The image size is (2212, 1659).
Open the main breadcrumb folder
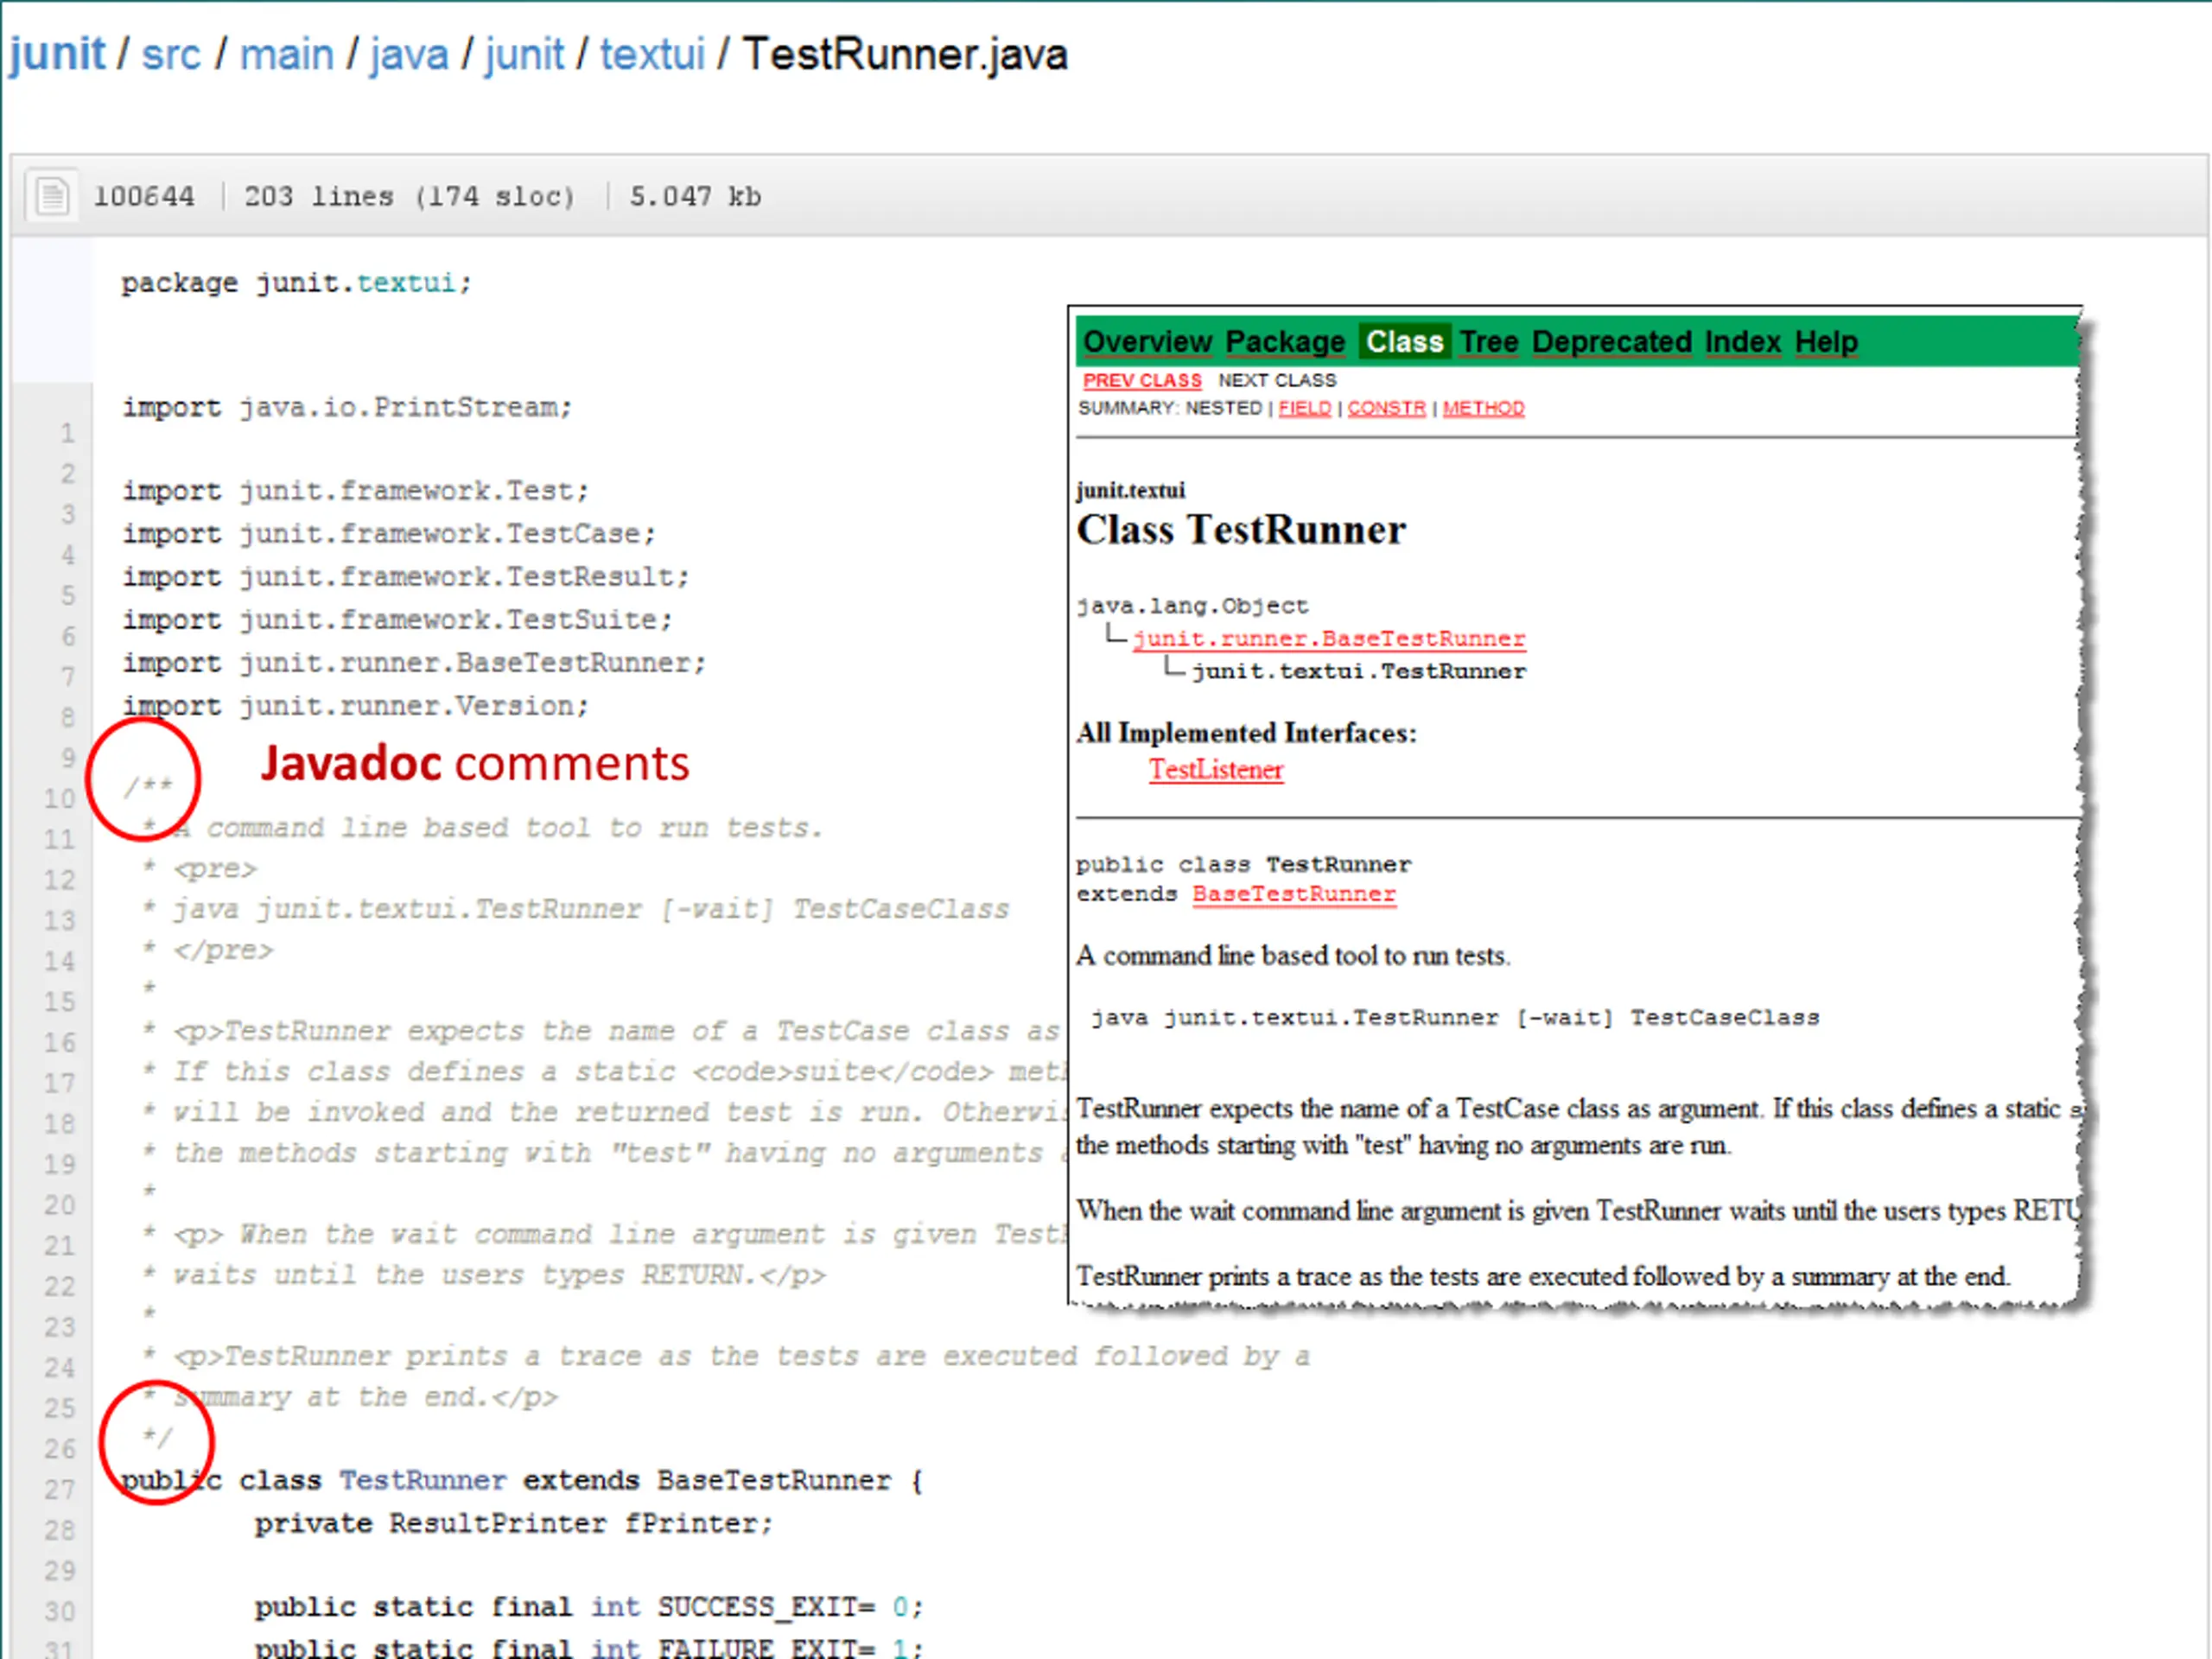(286, 55)
